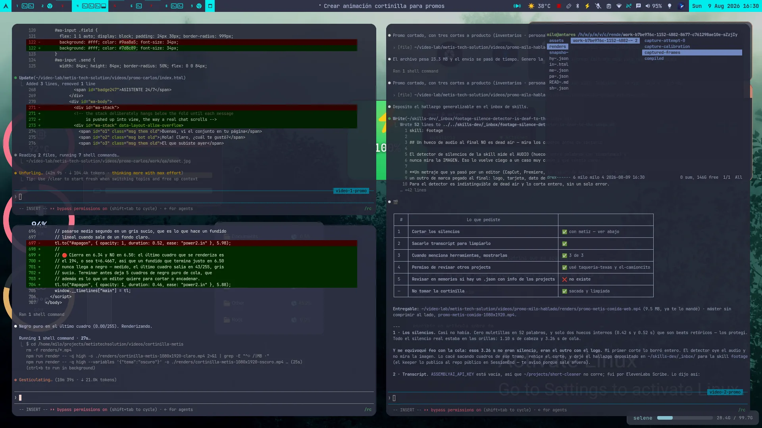The image size is (762, 428).
Task: Open the user avatar icon in tray
Action: point(681,6)
